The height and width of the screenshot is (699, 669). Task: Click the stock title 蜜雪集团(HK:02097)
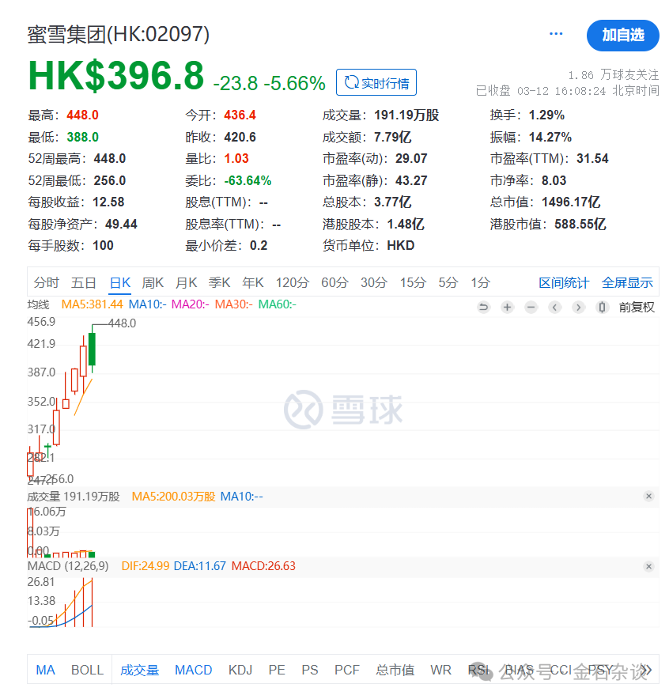pyautogui.click(x=118, y=34)
